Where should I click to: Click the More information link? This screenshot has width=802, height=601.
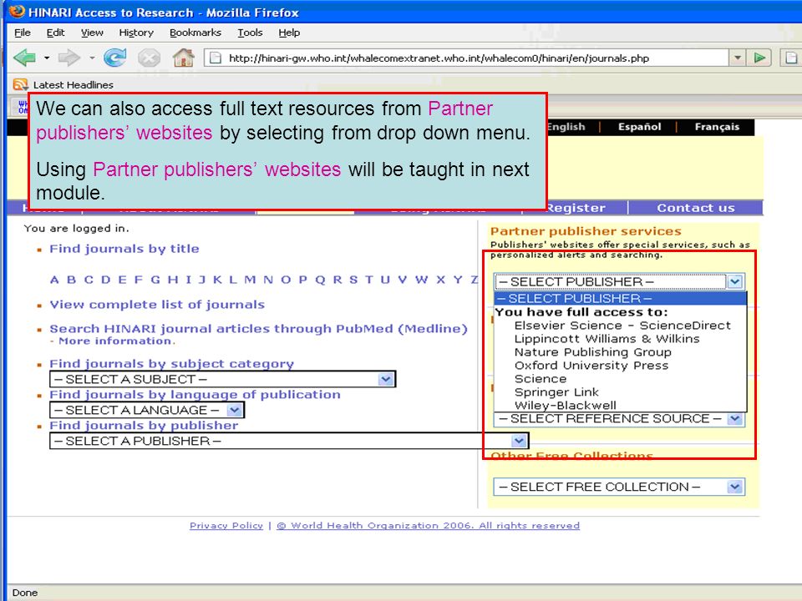click(117, 341)
